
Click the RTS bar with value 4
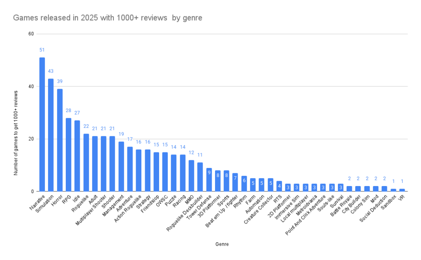pos(279,186)
